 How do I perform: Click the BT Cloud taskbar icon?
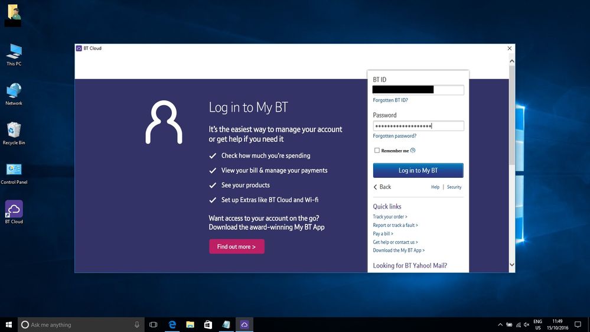click(x=244, y=324)
